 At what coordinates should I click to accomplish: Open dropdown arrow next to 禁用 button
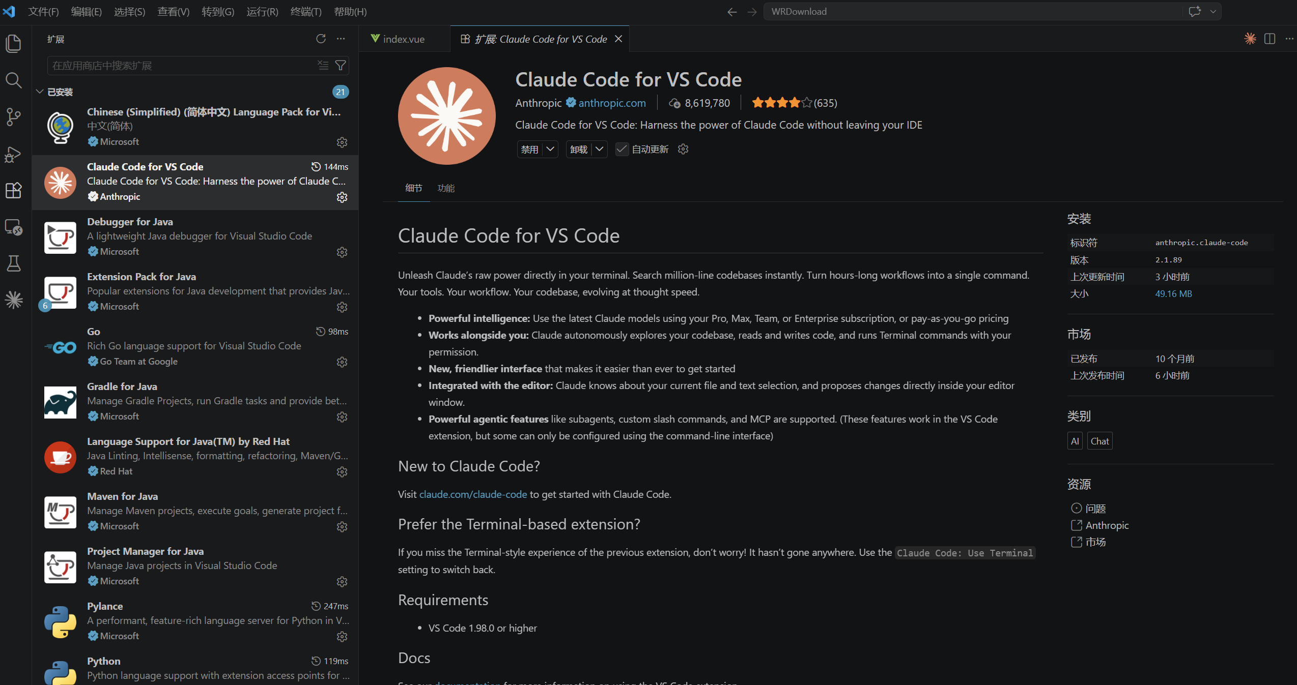click(x=550, y=149)
